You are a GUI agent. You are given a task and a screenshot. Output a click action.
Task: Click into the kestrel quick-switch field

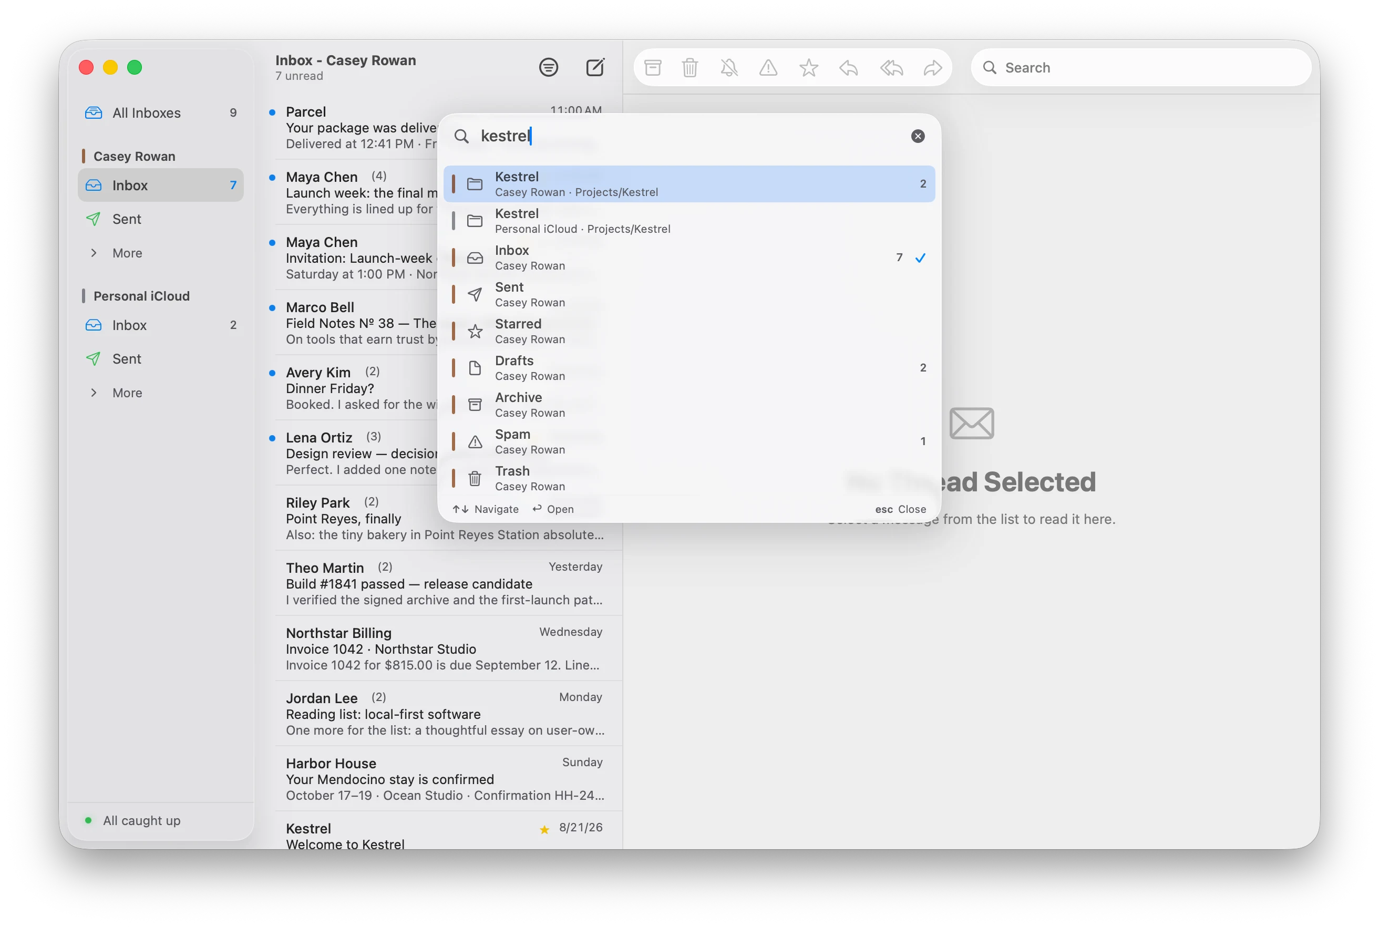click(688, 136)
